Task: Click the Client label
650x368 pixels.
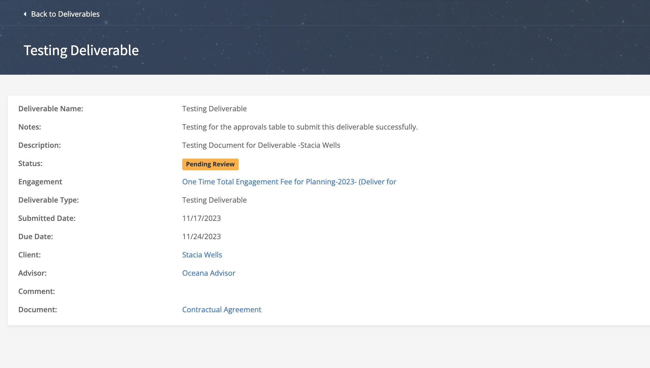Action: click(29, 255)
